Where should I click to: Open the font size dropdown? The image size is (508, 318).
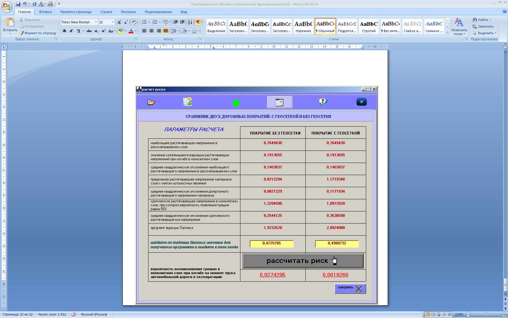coord(112,22)
